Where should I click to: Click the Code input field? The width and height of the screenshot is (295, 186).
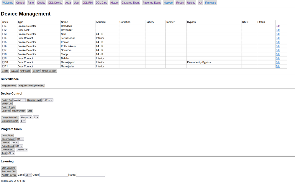click(54, 175)
